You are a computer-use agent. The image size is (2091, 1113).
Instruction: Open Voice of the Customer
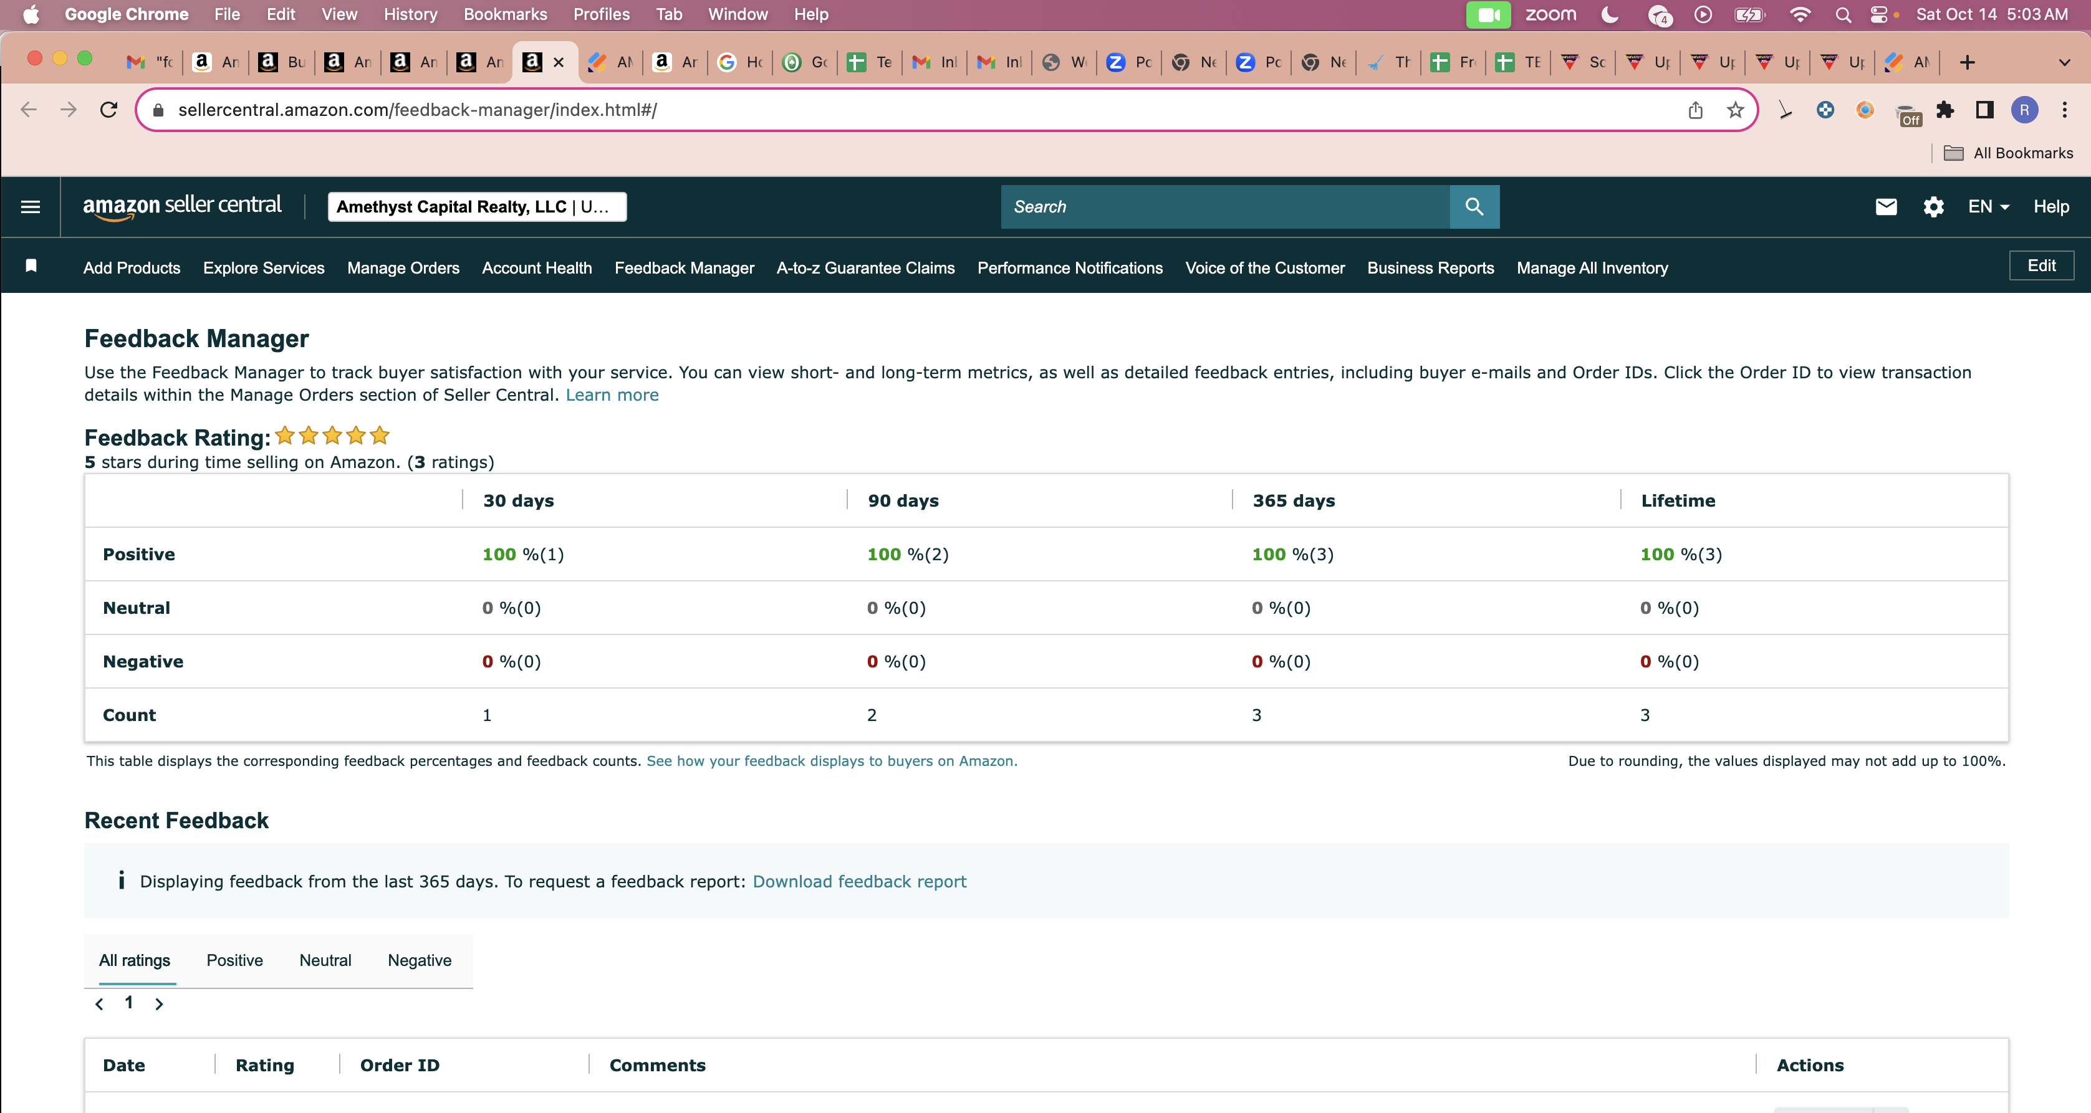(x=1265, y=268)
